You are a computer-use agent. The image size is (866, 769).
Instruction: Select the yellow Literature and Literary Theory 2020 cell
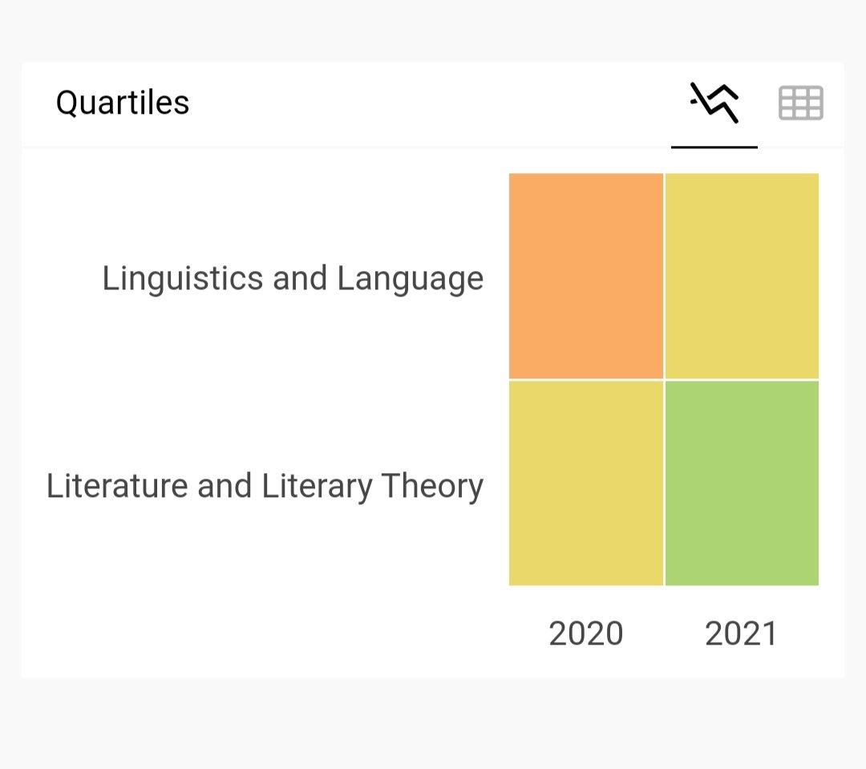click(586, 484)
